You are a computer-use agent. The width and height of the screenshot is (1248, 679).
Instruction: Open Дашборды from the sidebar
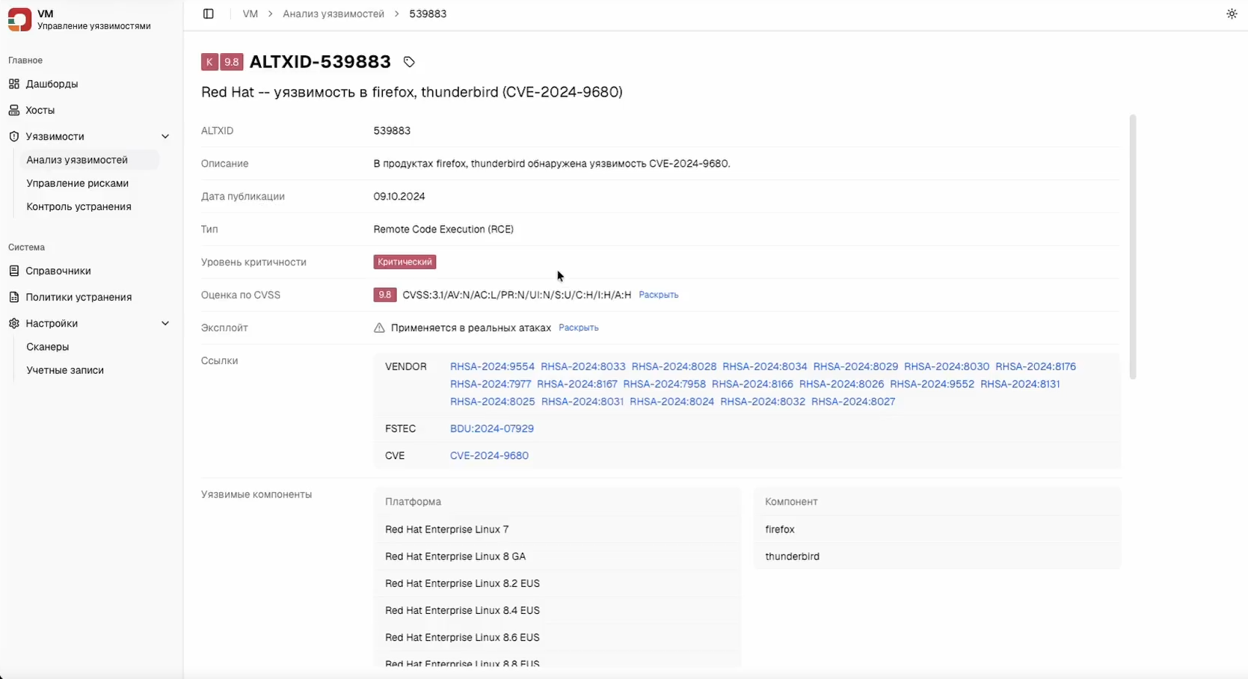point(52,84)
